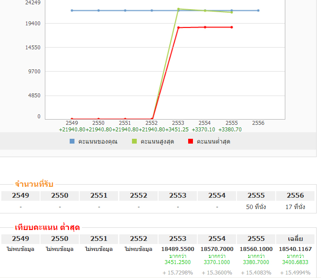The image size is (321, 278).
Task: Select the เฉลี่ย column header
Action: (295, 239)
